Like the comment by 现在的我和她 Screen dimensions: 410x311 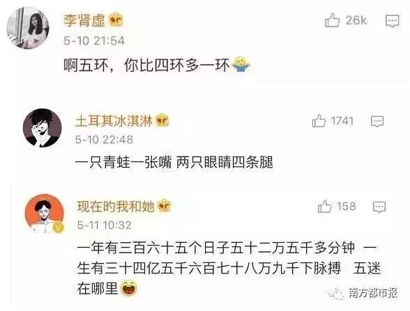[325, 206]
